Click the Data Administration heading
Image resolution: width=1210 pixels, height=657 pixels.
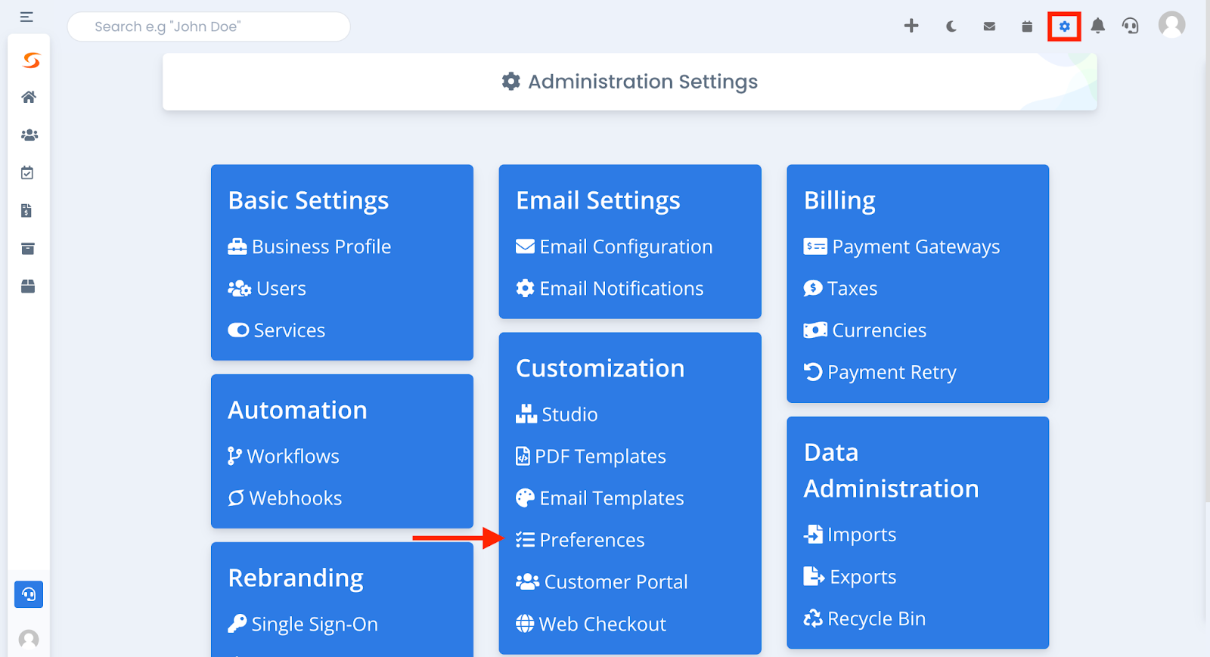coord(892,470)
